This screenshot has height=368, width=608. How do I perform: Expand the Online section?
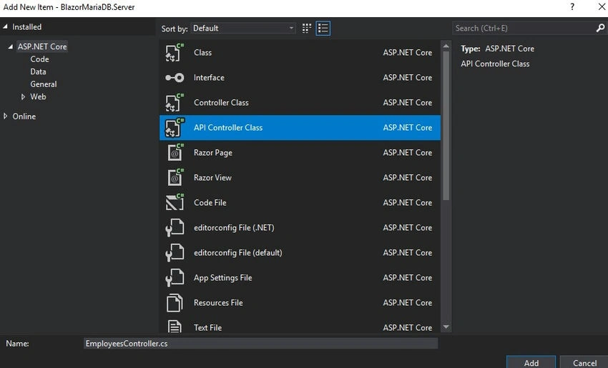[x=5, y=116]
